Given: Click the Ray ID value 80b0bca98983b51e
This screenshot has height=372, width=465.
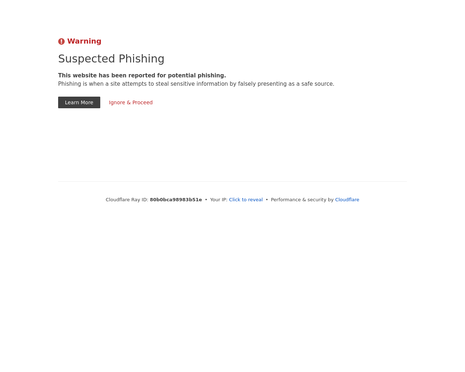Looking at the screenshot, I should [x=176, y=199].
